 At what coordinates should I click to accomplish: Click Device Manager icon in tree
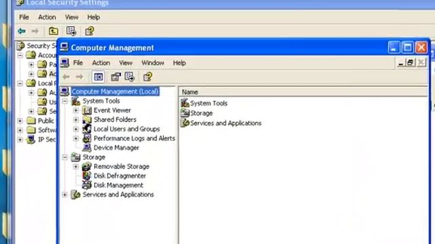87,148
